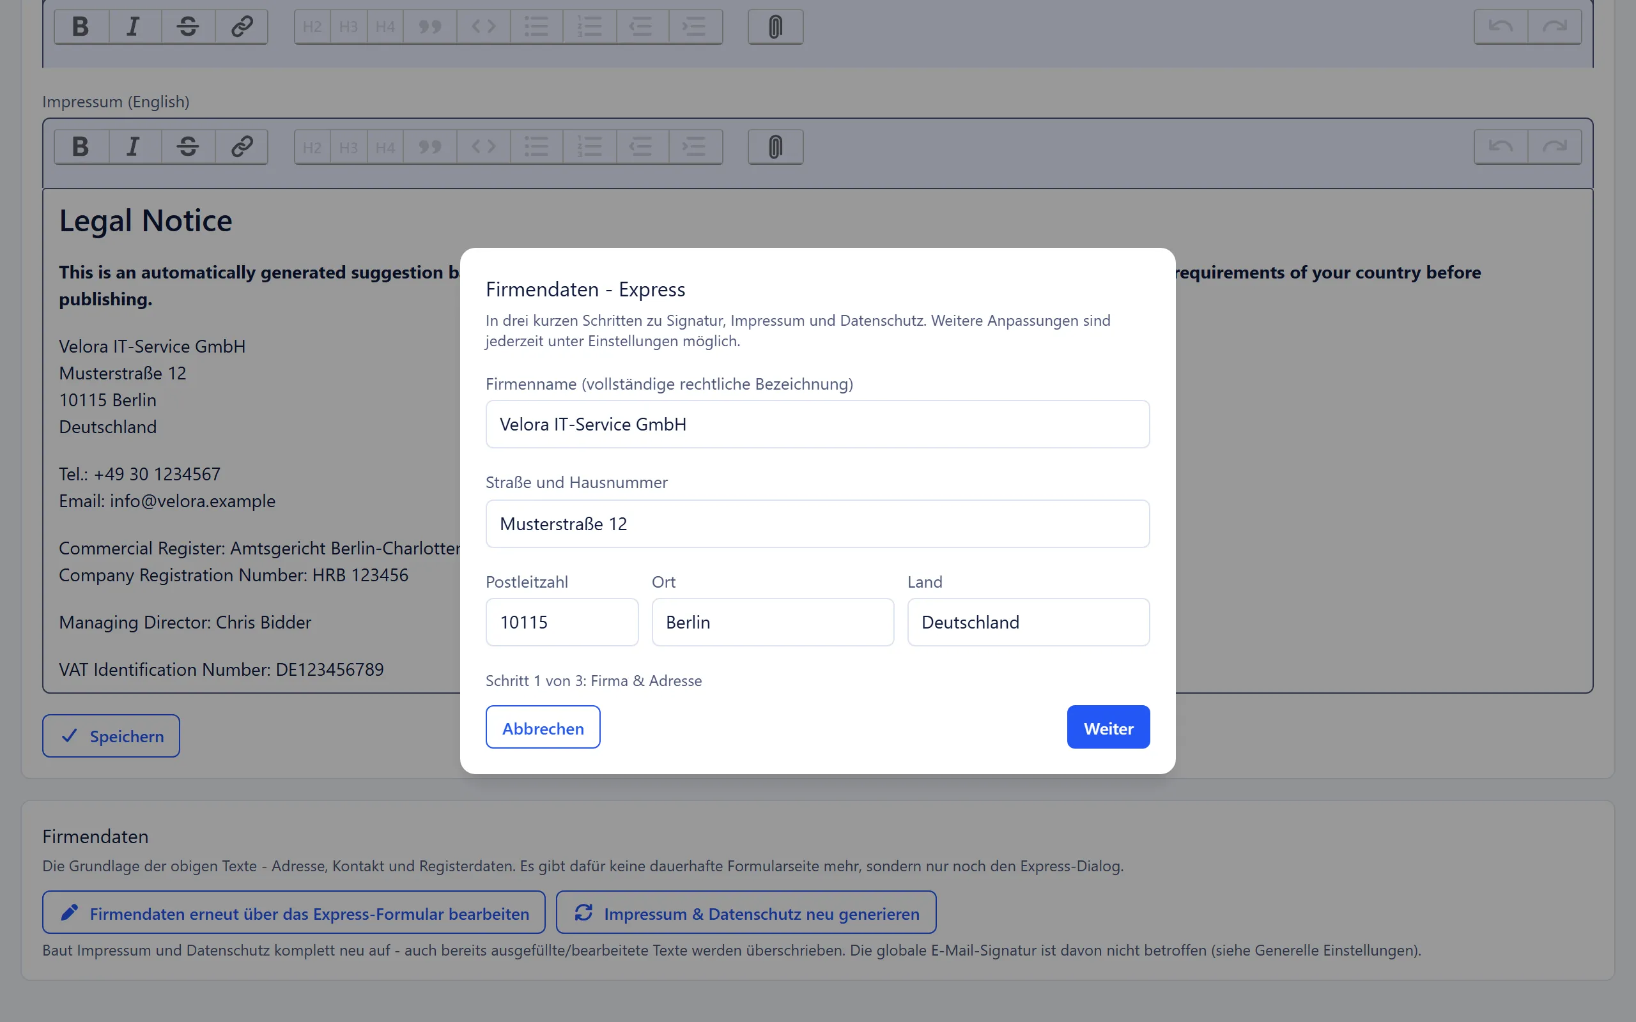The width and height of the screenshot is (1636, 1022).
Task: Focus the Straße und Hausnummer field
Action: tap(817, 524)
